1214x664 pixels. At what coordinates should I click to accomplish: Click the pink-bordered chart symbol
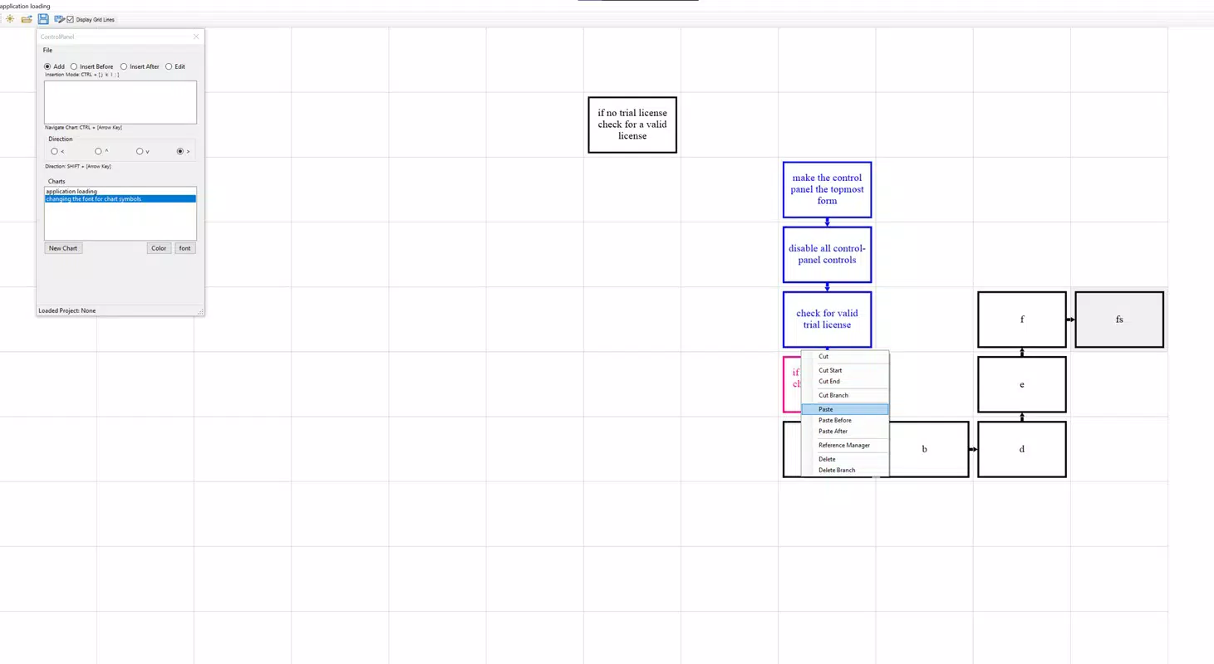click(791, 384)
